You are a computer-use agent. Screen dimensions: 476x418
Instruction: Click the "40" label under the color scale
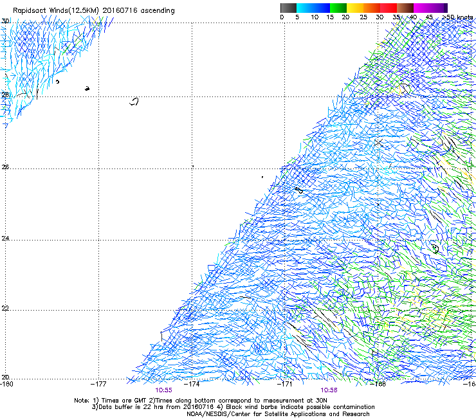(413, 17)
